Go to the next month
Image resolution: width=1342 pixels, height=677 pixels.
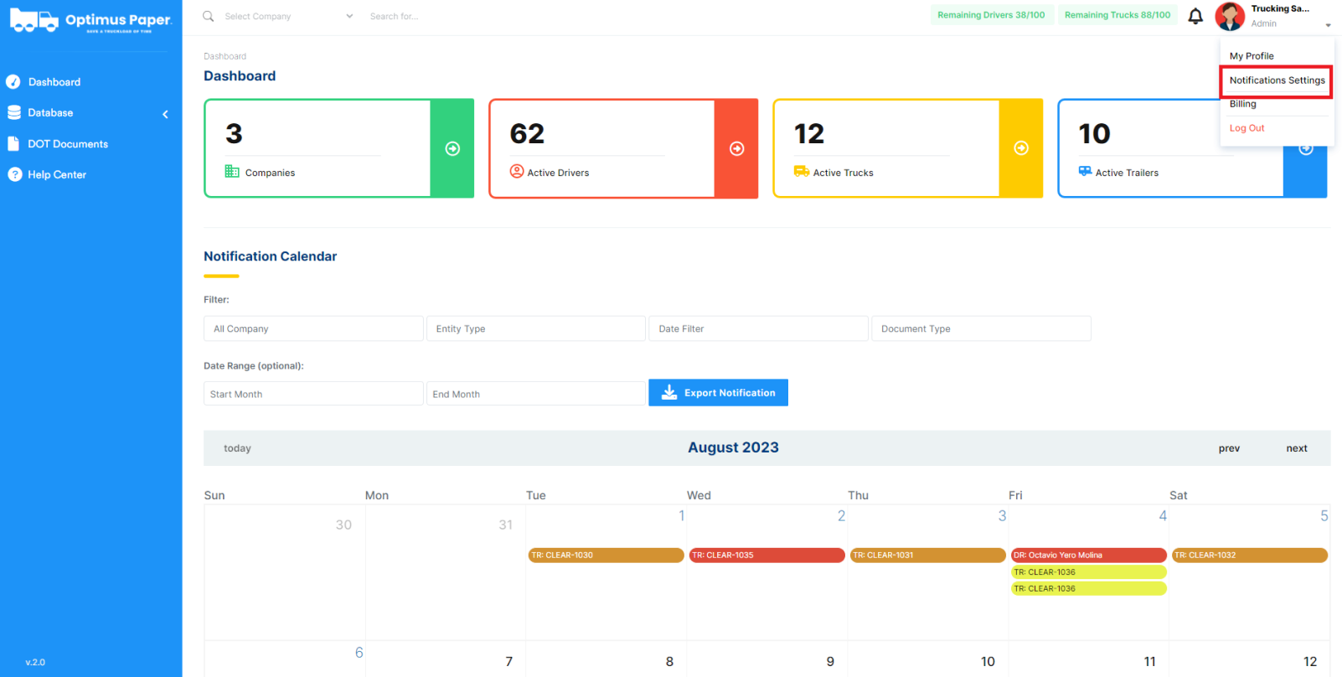1297,448
